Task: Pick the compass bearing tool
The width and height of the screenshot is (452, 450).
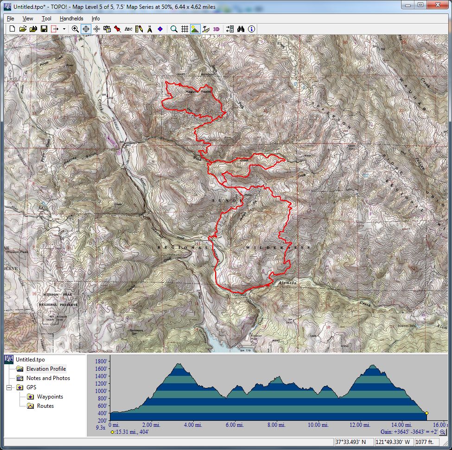Action: tap(150, 29)
